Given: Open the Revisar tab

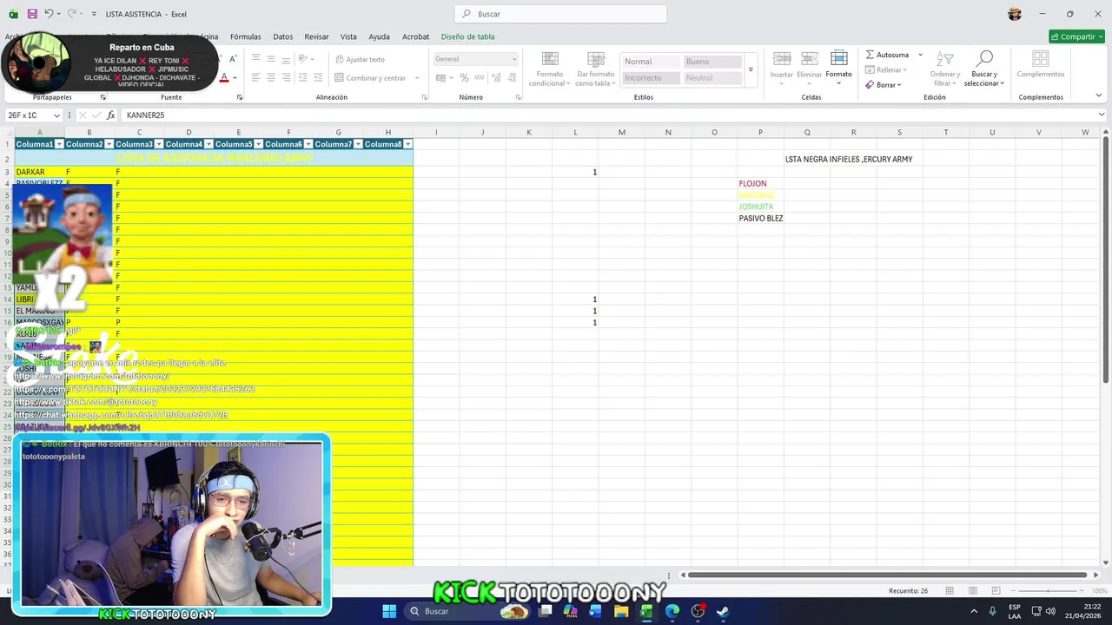Looking at the screenshot, I should coord(316,36).
